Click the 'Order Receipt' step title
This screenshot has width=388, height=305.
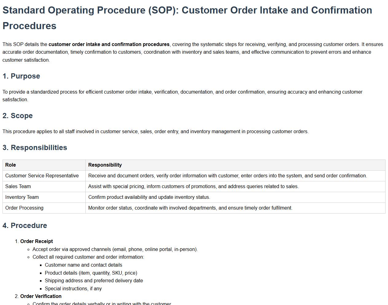[x=37, y=241]
